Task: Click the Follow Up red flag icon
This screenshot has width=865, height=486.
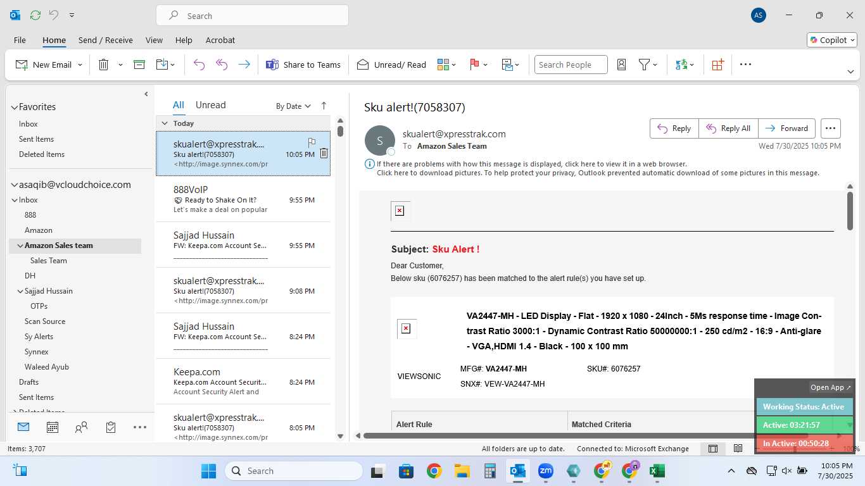Action: 474,65
